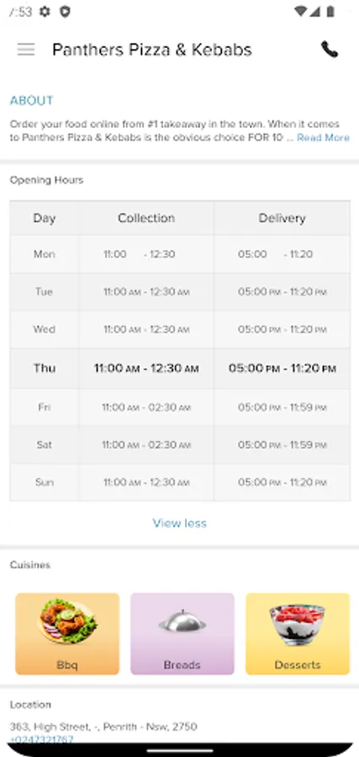Tap the settings gear in status bar
Image resolution: width=359 pixels, height=757 pixels.
[x=45, y=12]
